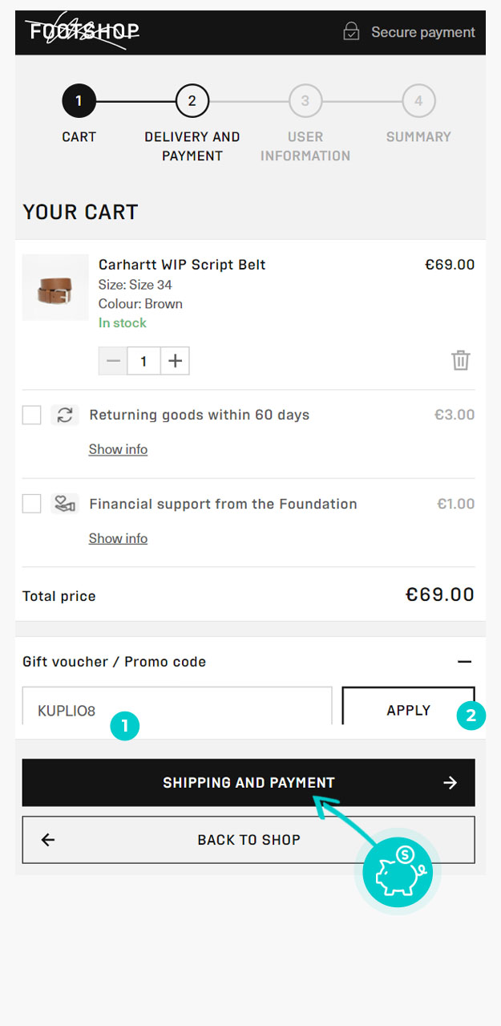The image size is (501, 1026).
Task: Go to step 2 Delivery and Payment
Action: [192, 101]
